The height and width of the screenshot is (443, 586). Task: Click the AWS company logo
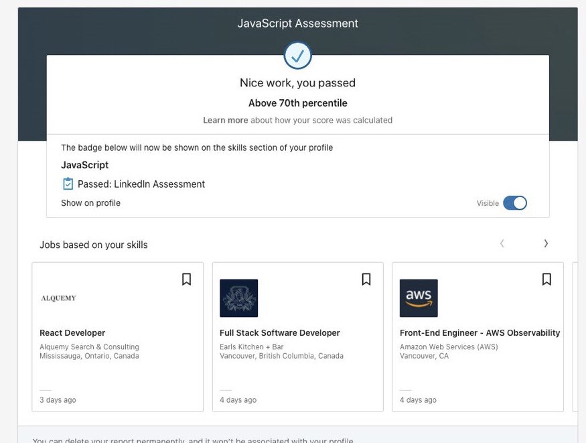(419, 298)
